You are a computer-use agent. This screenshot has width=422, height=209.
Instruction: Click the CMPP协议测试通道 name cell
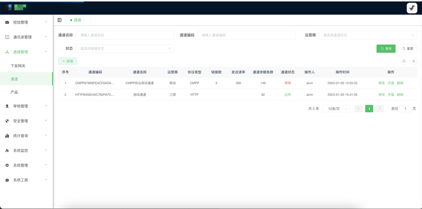click(140, 83)
